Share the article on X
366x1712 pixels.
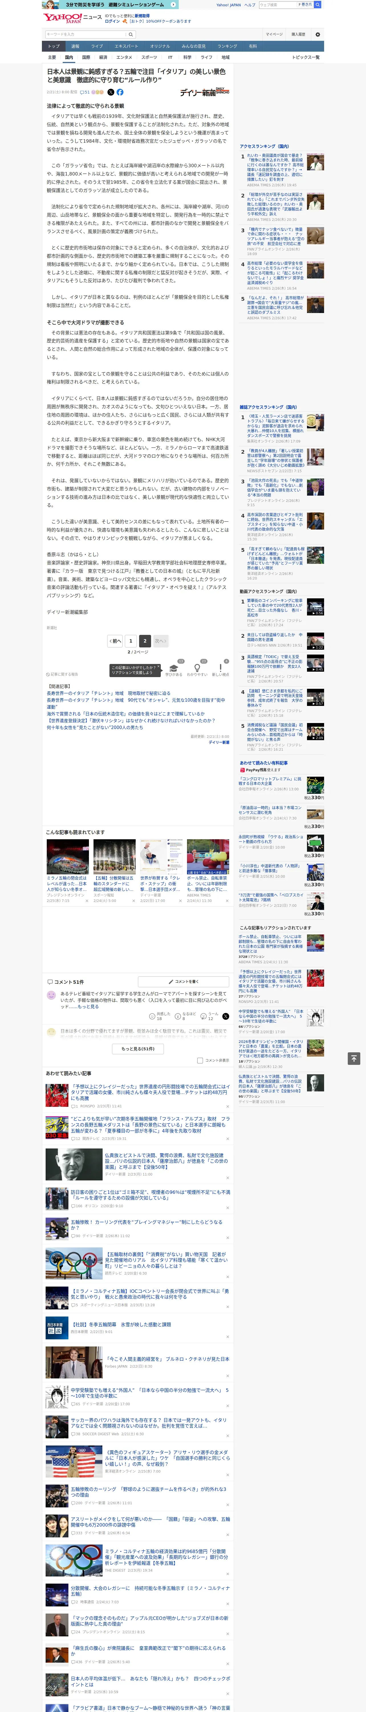pos(111,92)
